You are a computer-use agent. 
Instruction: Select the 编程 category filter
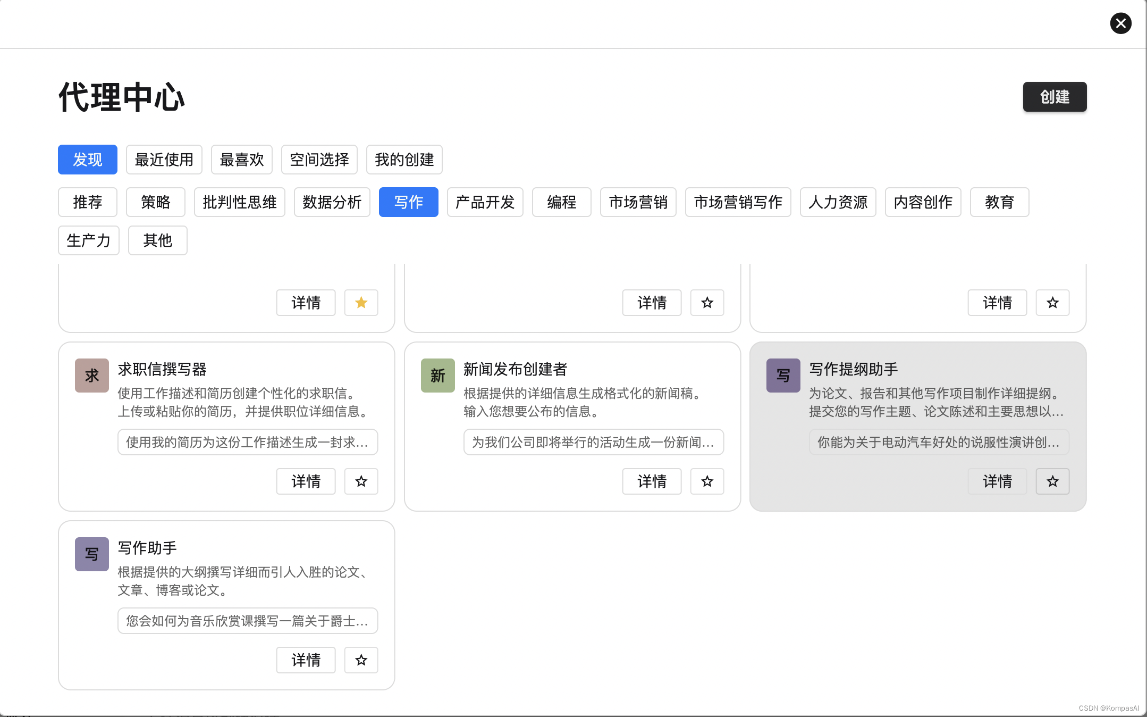(561, 202)
